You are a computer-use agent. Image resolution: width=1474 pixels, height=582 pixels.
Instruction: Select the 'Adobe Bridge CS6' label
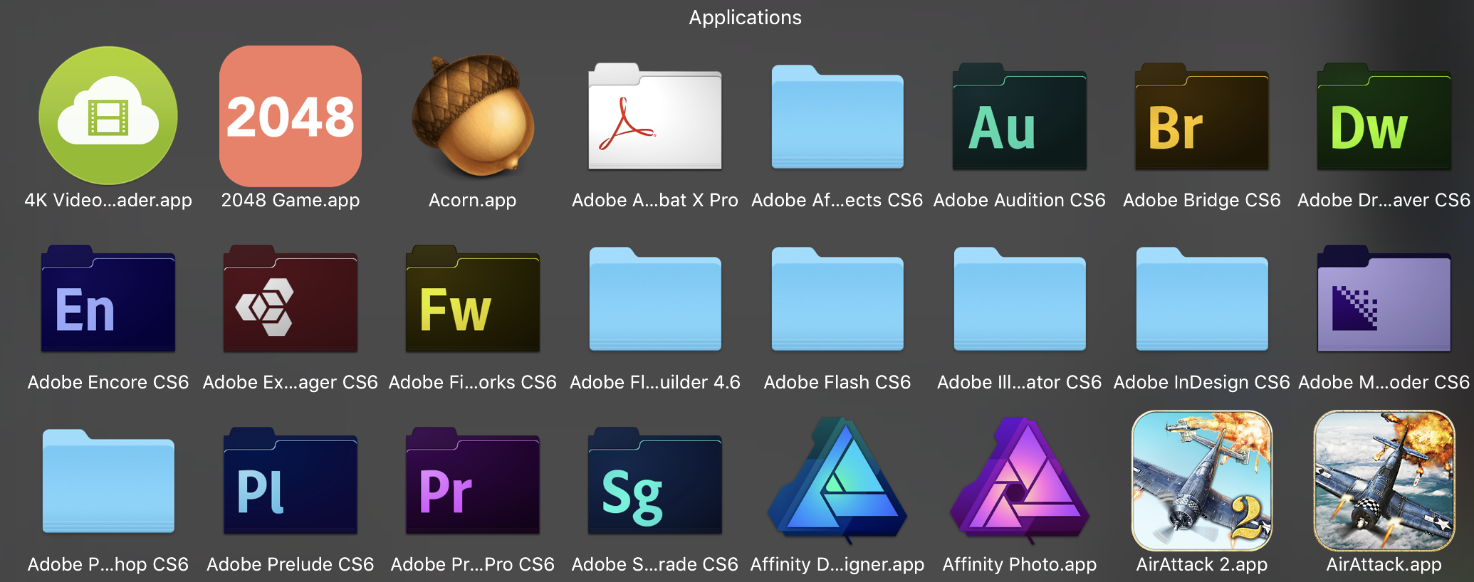(1202, 201)
